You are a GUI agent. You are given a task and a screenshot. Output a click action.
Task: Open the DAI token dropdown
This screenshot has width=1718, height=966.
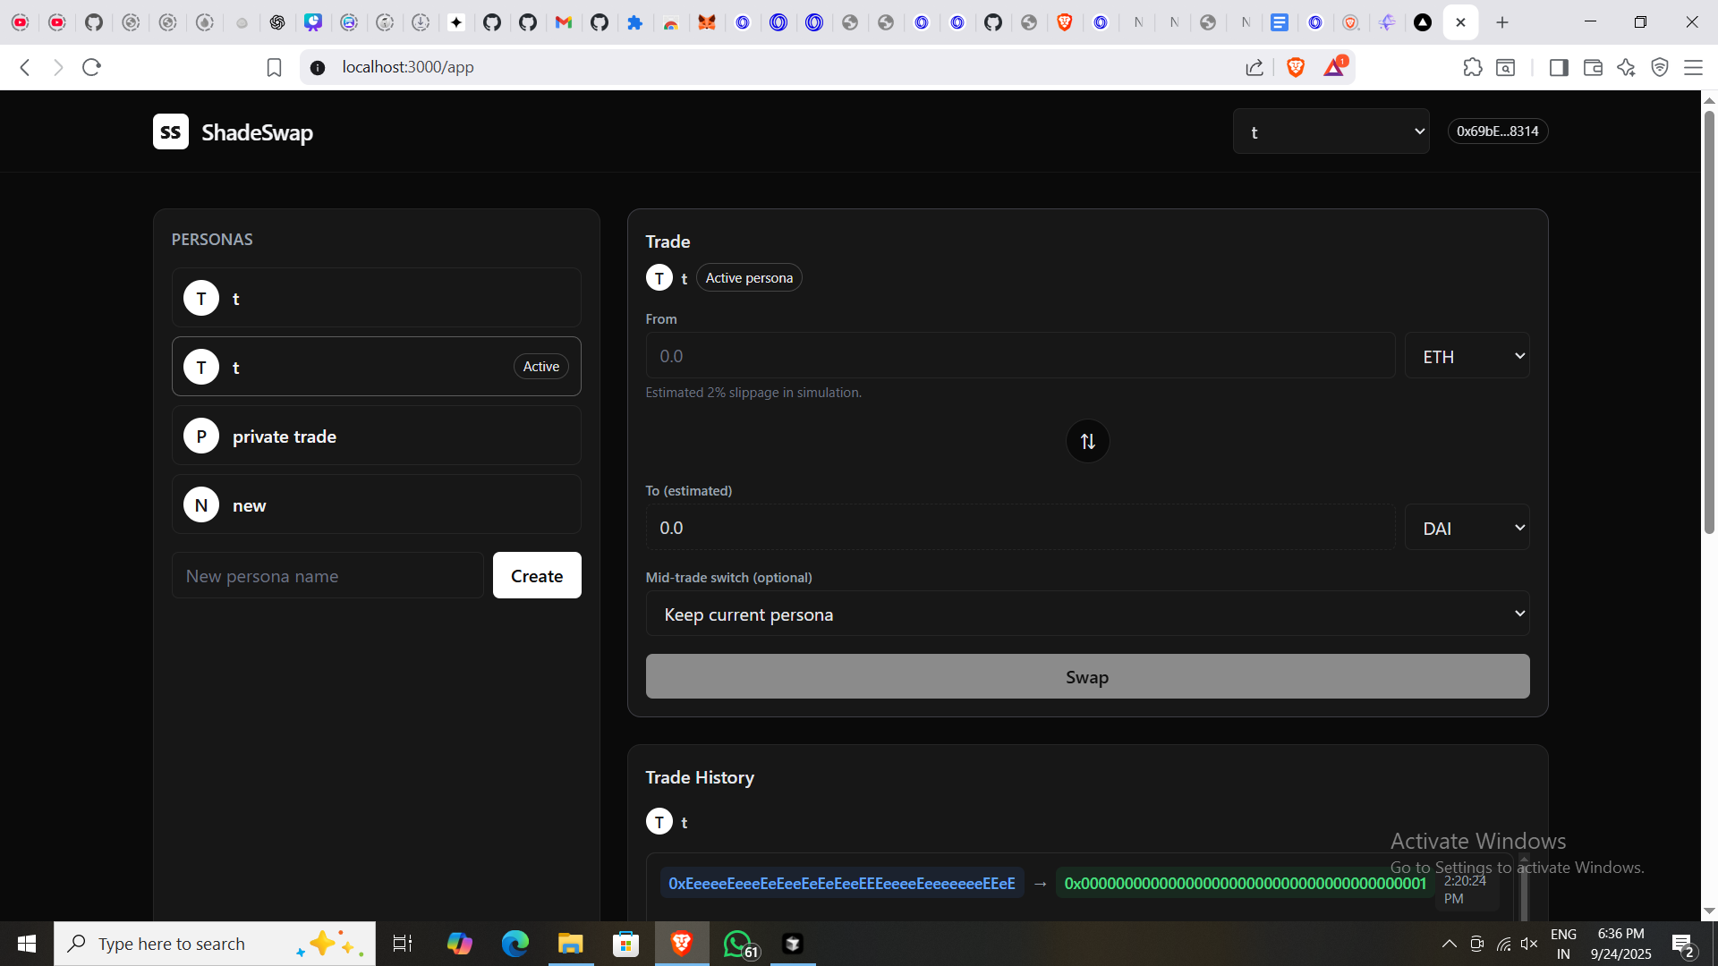(x=1467, y=528)
